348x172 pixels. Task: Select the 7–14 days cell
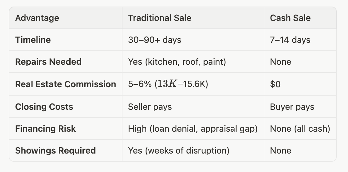(x=290, y=40)
